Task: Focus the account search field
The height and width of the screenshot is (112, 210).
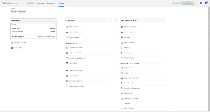Action: tap(34, 25)
